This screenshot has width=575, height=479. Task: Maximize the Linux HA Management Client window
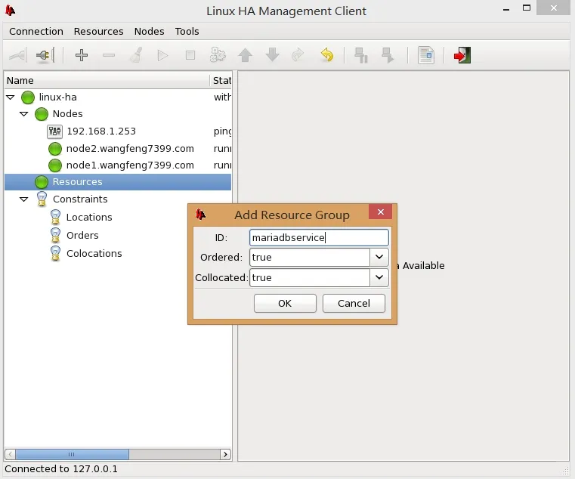pos(527,8)
